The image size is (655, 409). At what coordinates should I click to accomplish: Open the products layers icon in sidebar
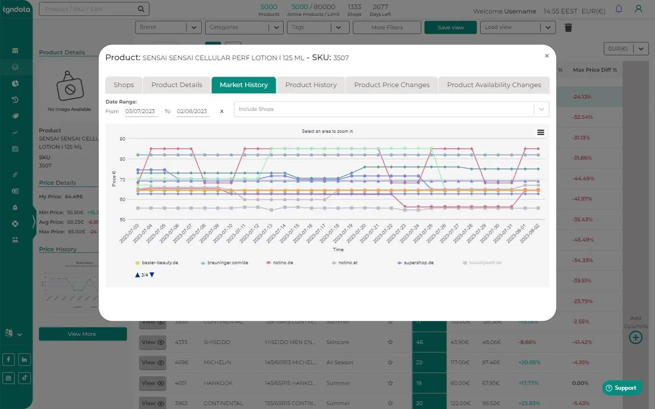(x=15, y=67)
